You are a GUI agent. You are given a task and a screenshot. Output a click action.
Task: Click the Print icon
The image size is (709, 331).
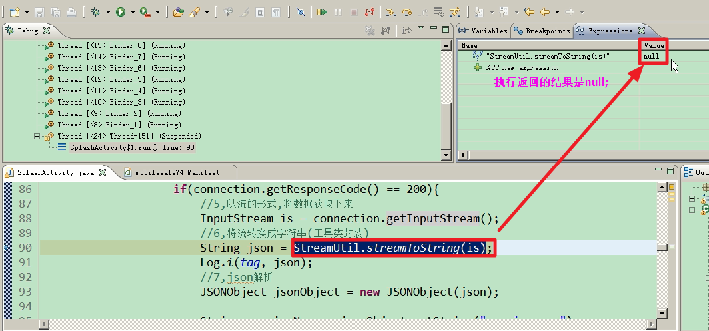coord(71,12)
